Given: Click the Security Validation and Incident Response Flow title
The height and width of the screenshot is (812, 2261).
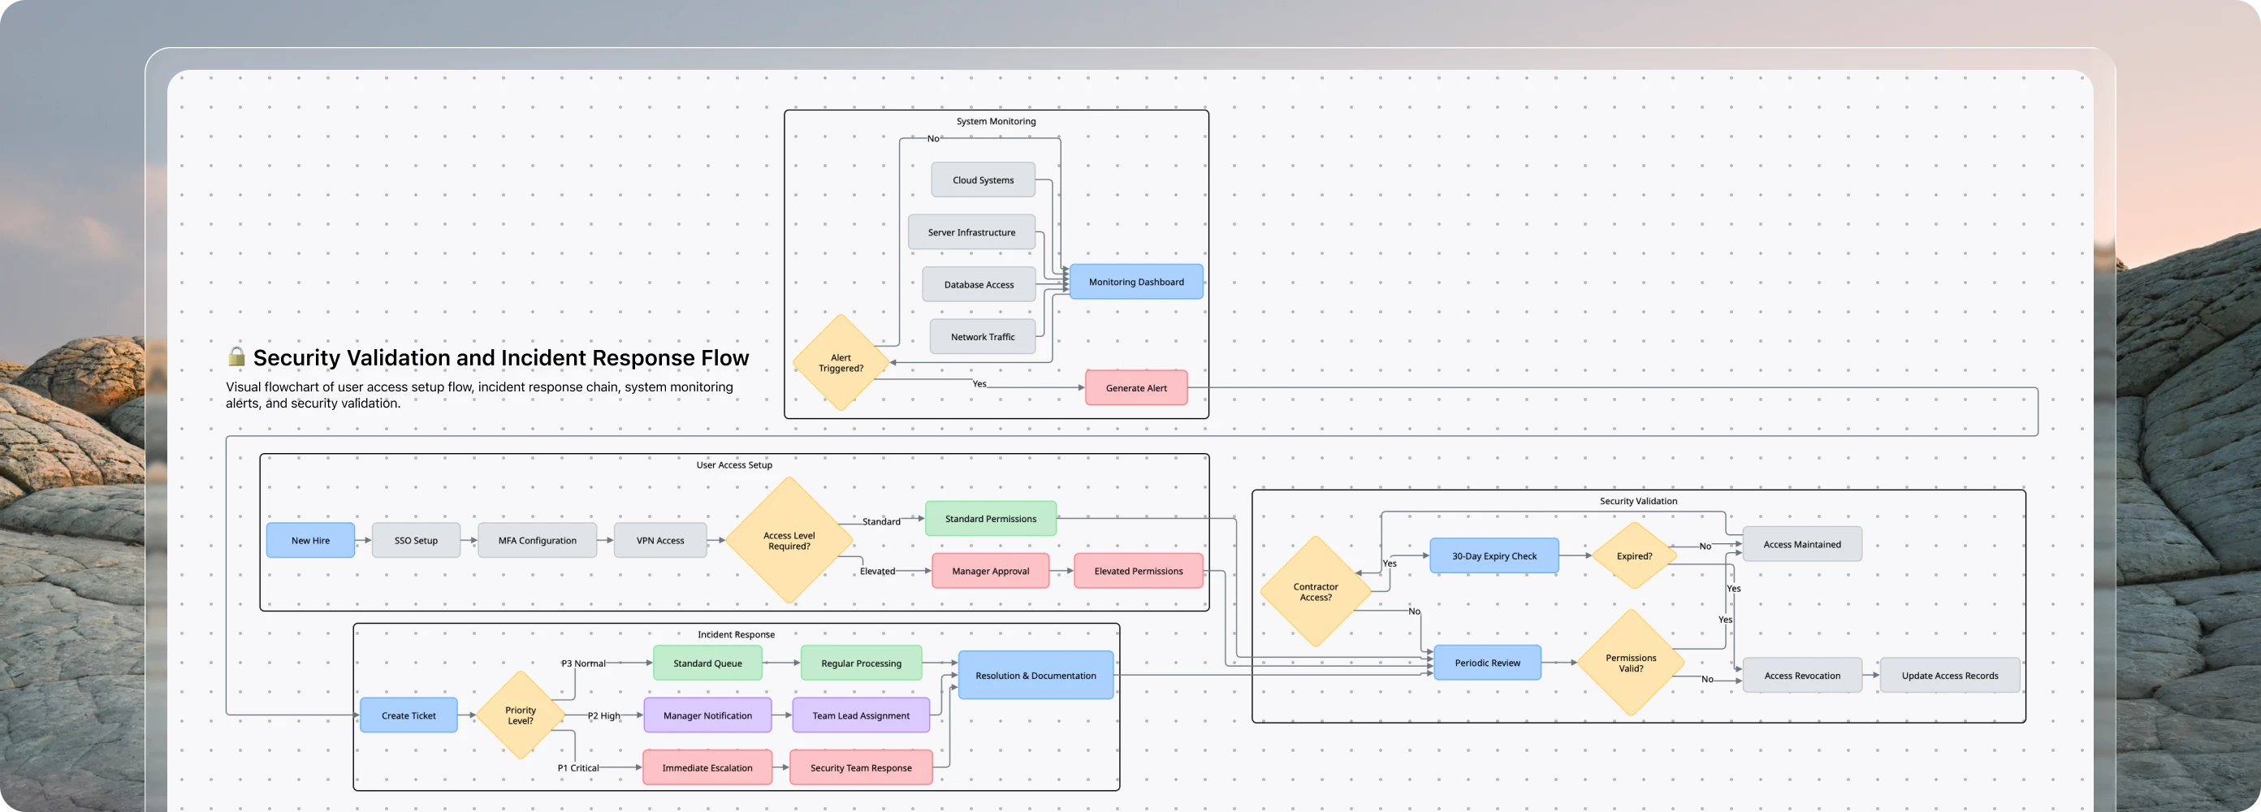Looking at the screenshot, I should click(500, 358).
